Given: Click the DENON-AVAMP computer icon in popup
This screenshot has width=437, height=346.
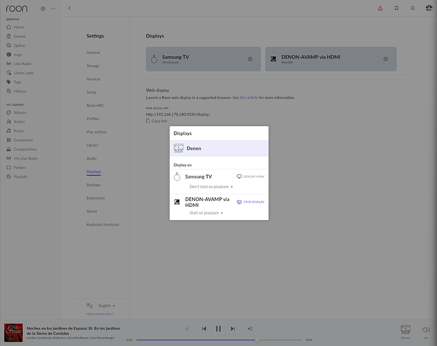Looking at the screenshot, I should [x=177, y=202].
